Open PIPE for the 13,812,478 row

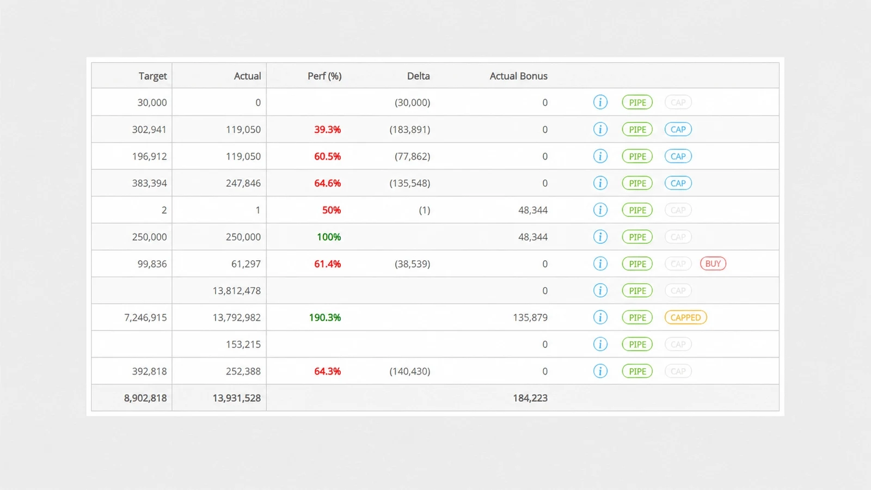tap(637, 291)
